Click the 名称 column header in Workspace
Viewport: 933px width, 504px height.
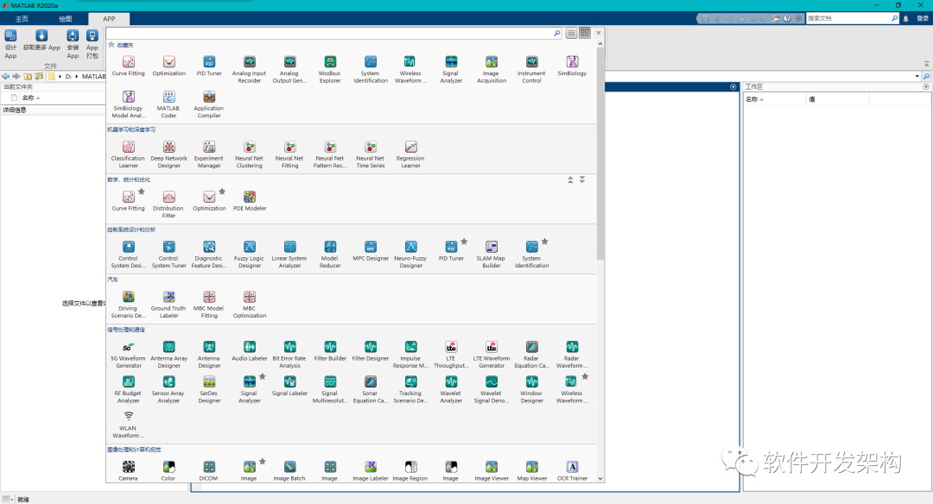click(x=774, y=99)
